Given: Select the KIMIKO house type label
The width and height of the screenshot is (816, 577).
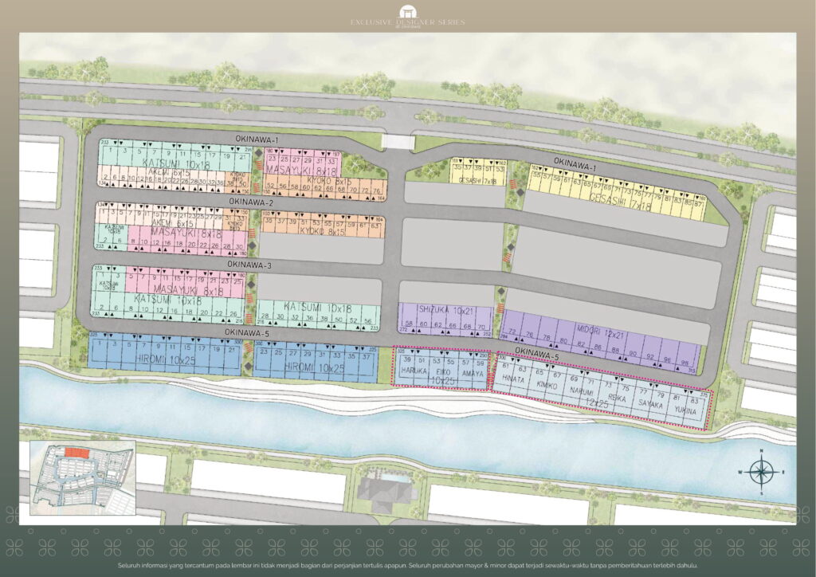Looking at the screenshot, I should [547, 386].
